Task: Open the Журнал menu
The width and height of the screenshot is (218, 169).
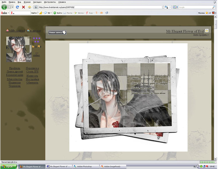Action: pos(27,2)
